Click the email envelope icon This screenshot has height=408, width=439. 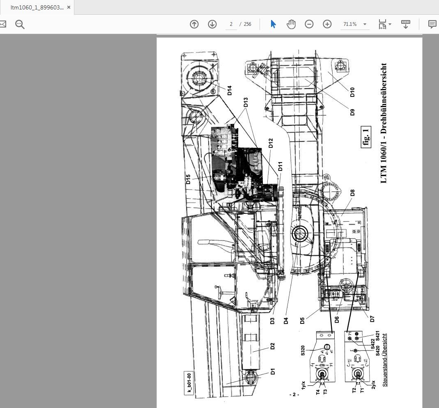[2, 24]
